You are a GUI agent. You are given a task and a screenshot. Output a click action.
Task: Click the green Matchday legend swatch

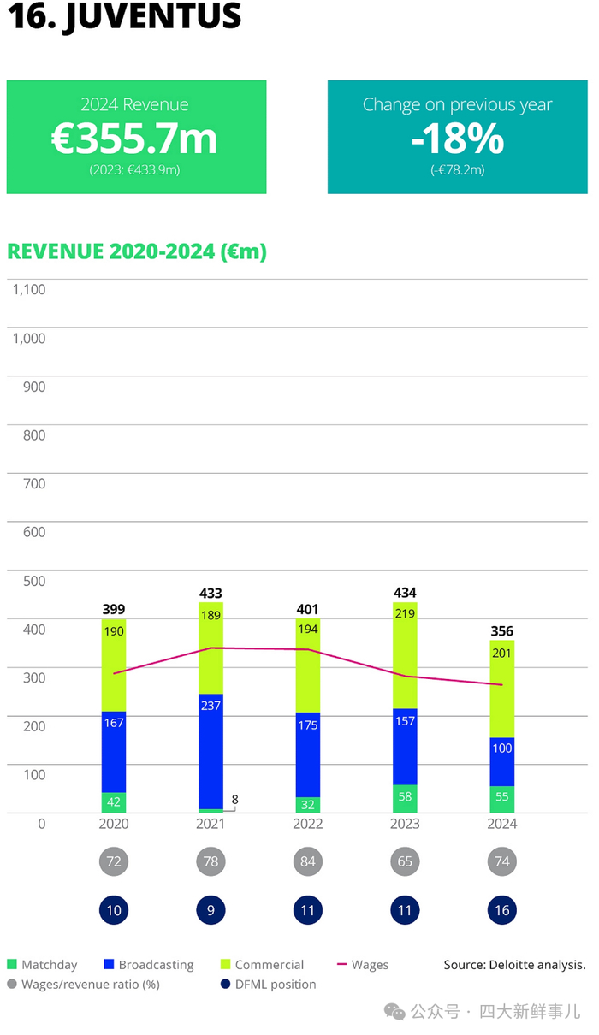point(12,965)
